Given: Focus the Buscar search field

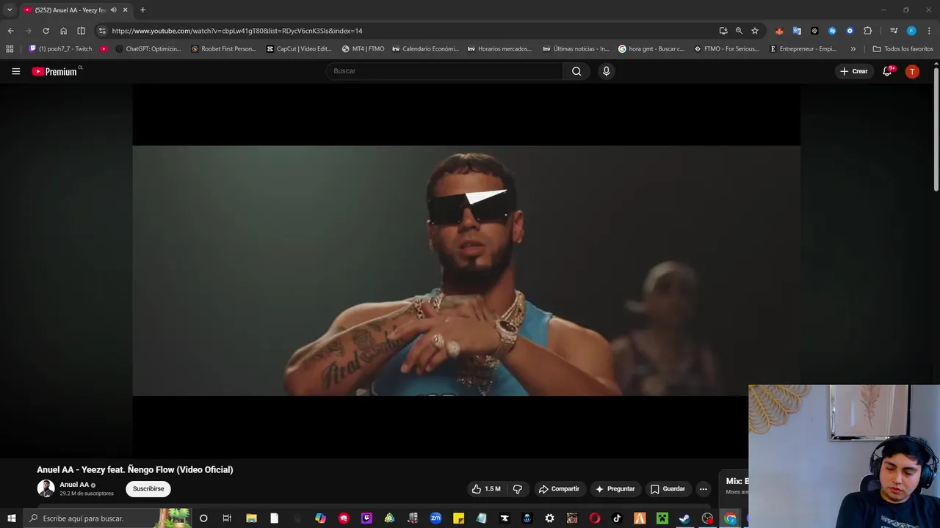Looking at the screenshot, I should 445,71.
